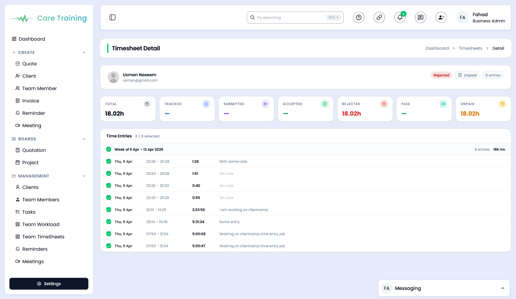Image resolution: width=516 pixels, height=299 pixels.
Task: Collapse the Messaging panel chevron
Action: coord(503,288)
